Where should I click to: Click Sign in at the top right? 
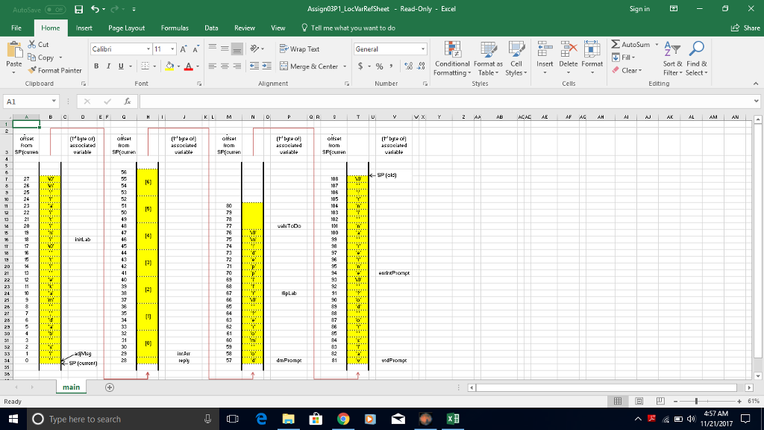[639, 8]
